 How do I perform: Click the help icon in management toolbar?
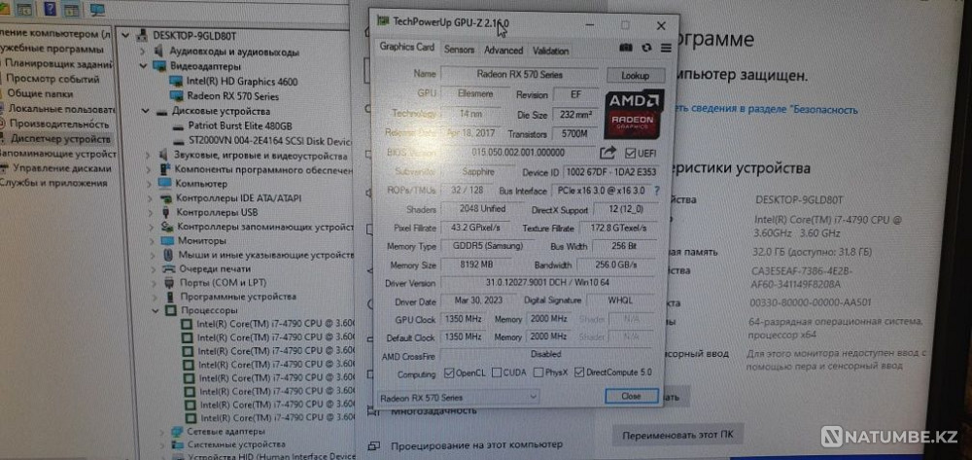(x=51, y=10)
